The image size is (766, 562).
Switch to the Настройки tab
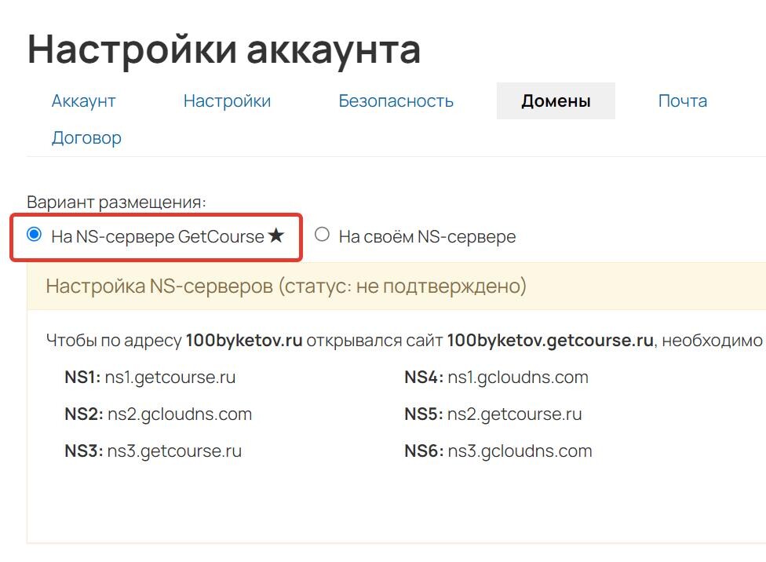click(227, 100)
